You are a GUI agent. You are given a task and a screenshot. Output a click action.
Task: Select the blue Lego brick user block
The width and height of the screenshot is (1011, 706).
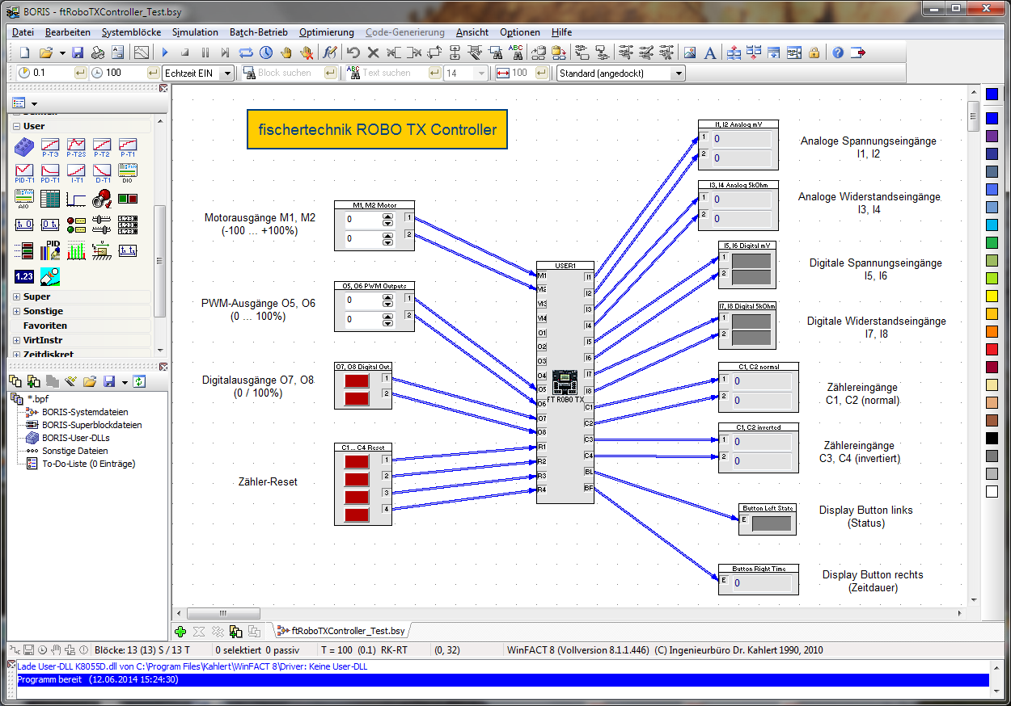point(24,146)
